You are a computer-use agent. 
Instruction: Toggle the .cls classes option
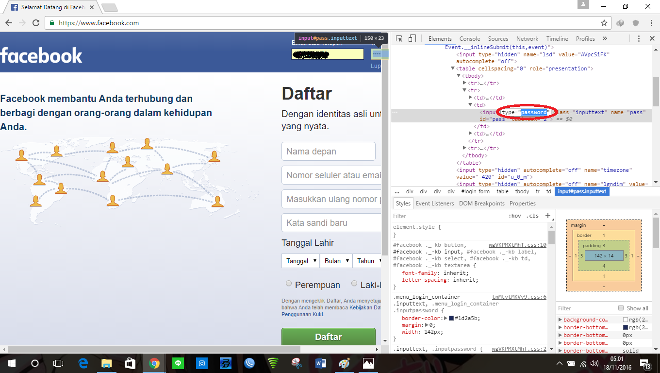(x=532, y=216)
